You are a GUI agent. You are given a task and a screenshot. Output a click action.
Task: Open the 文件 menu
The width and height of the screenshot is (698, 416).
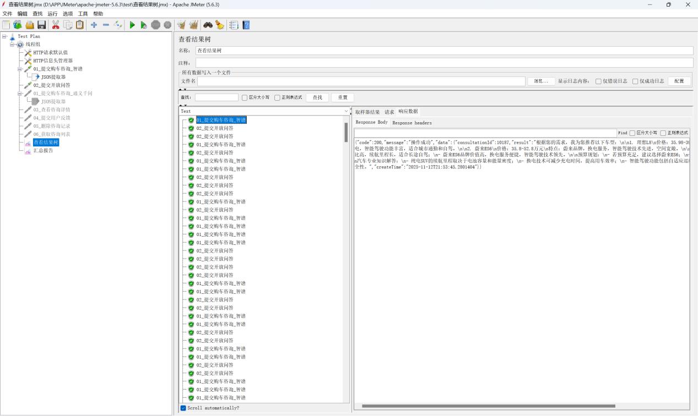(x=7, y=14)
